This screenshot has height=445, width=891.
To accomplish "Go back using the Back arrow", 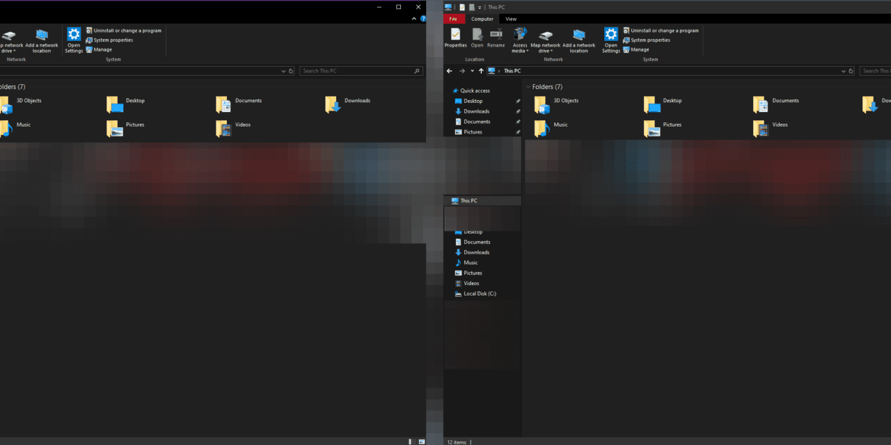I will [450, 71].
